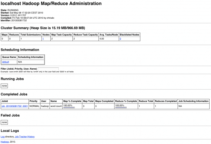211x144 pixels.
Task: Click the 'Reduces' column header in Cluster Summary
Action: click(x=14, y=35)
